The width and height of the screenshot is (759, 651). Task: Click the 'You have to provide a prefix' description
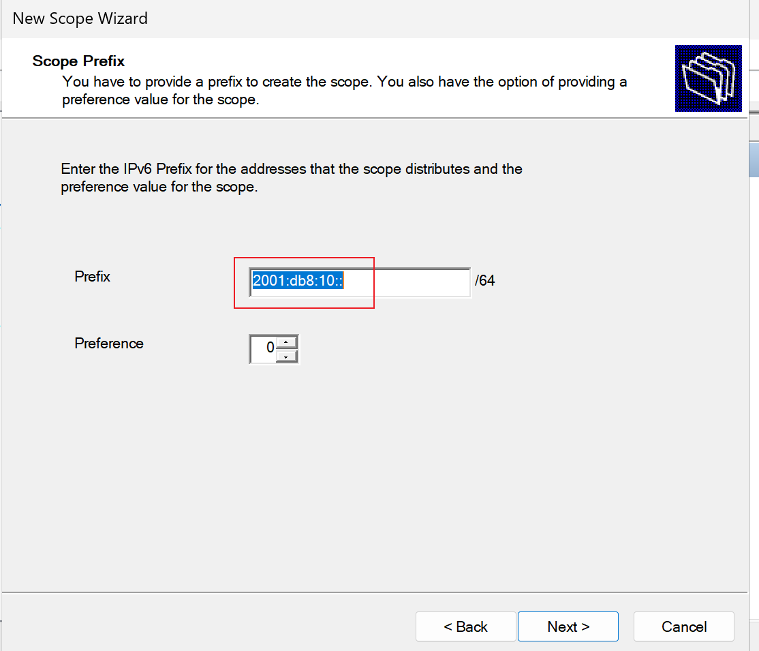344,91
